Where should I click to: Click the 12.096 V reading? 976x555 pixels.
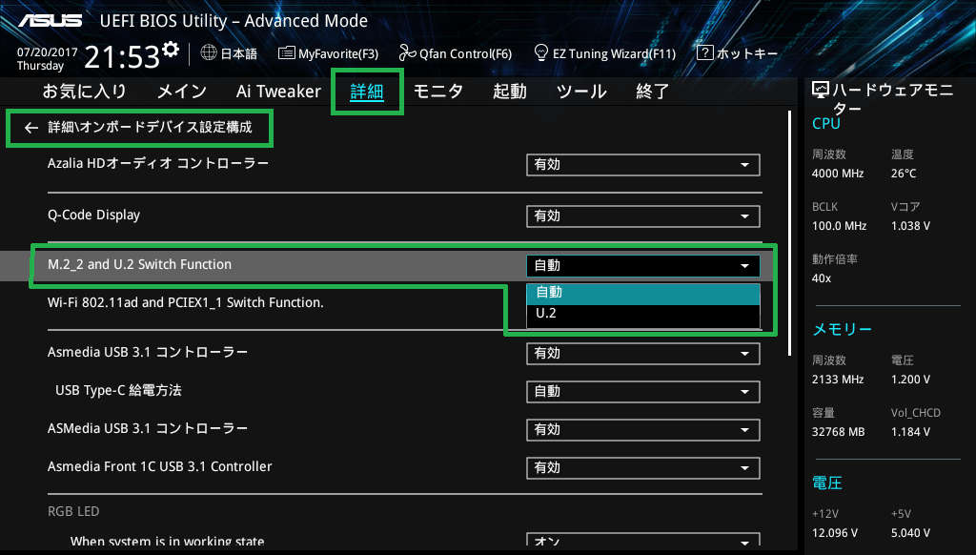(x=835, y=533)
